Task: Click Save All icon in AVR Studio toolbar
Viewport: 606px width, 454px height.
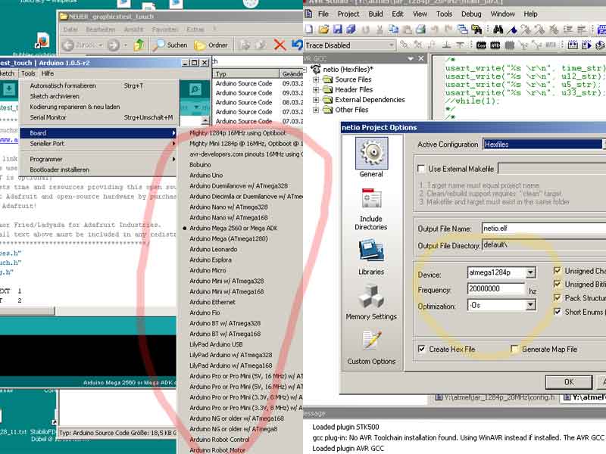Action: click(351, 29)
